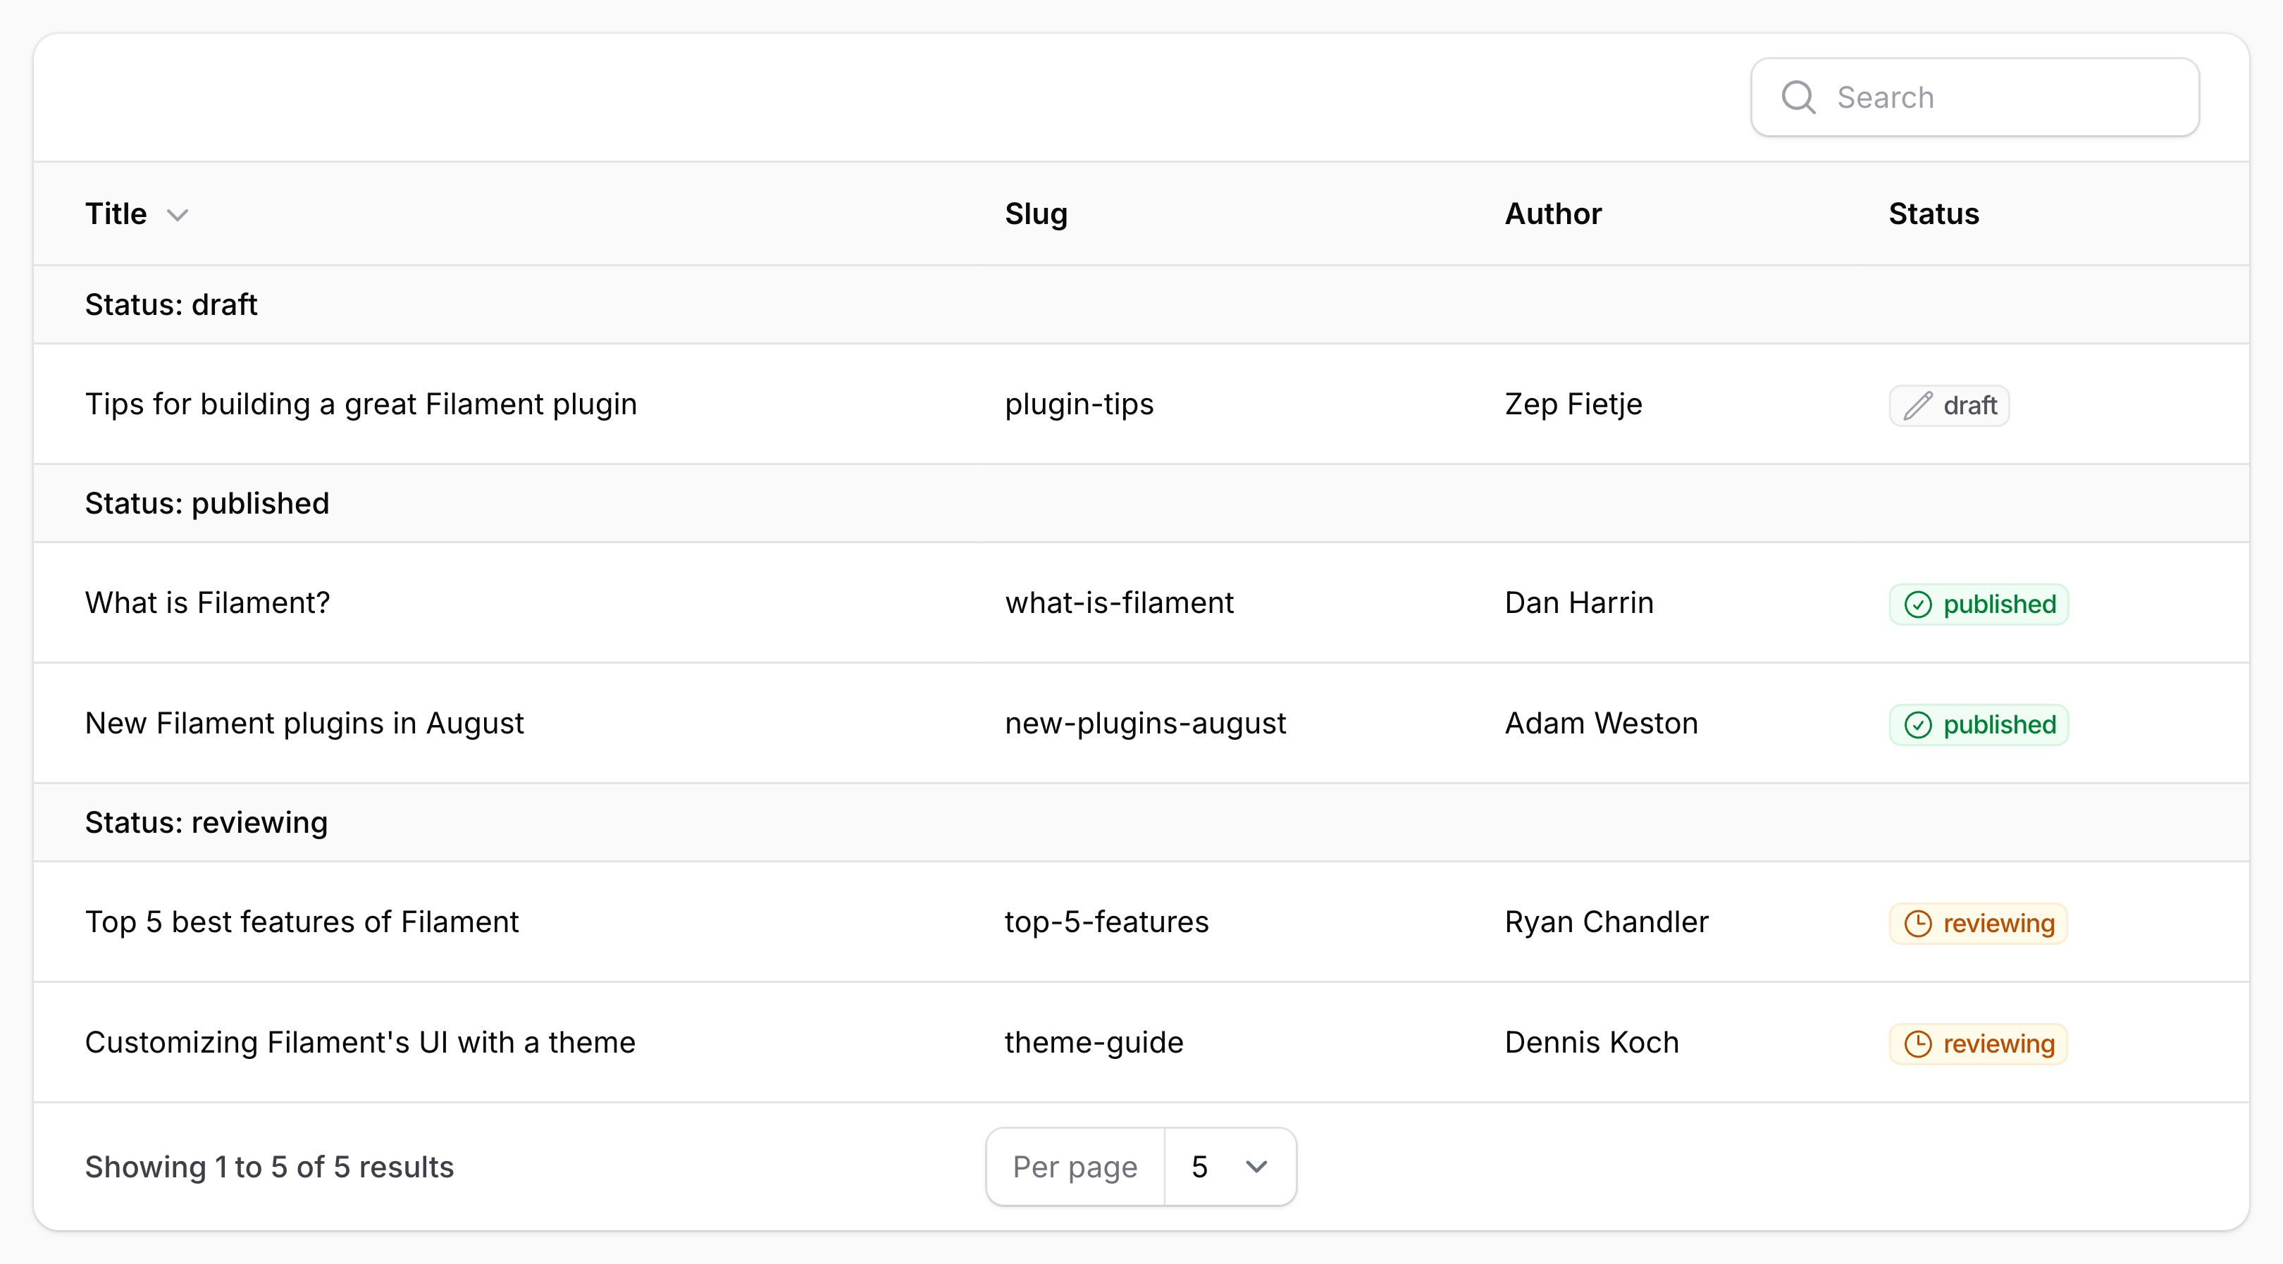Click the pencil icon in draft badge
The image size is (2283, 1264).
1918,406
